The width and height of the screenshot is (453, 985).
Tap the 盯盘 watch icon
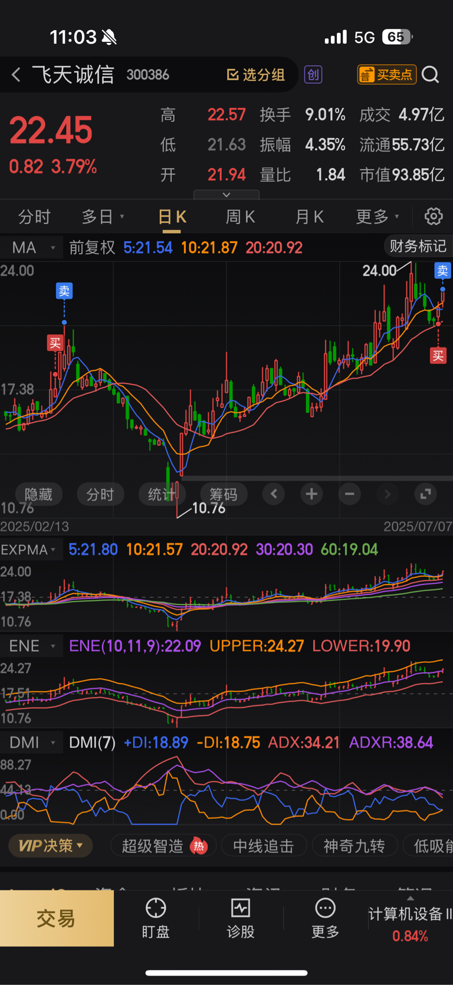tap(156, 918)
